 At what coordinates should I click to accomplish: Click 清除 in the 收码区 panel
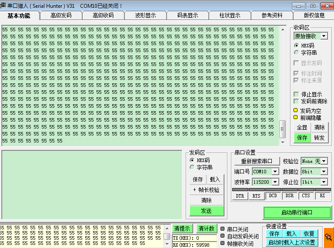tap(319, 127)
